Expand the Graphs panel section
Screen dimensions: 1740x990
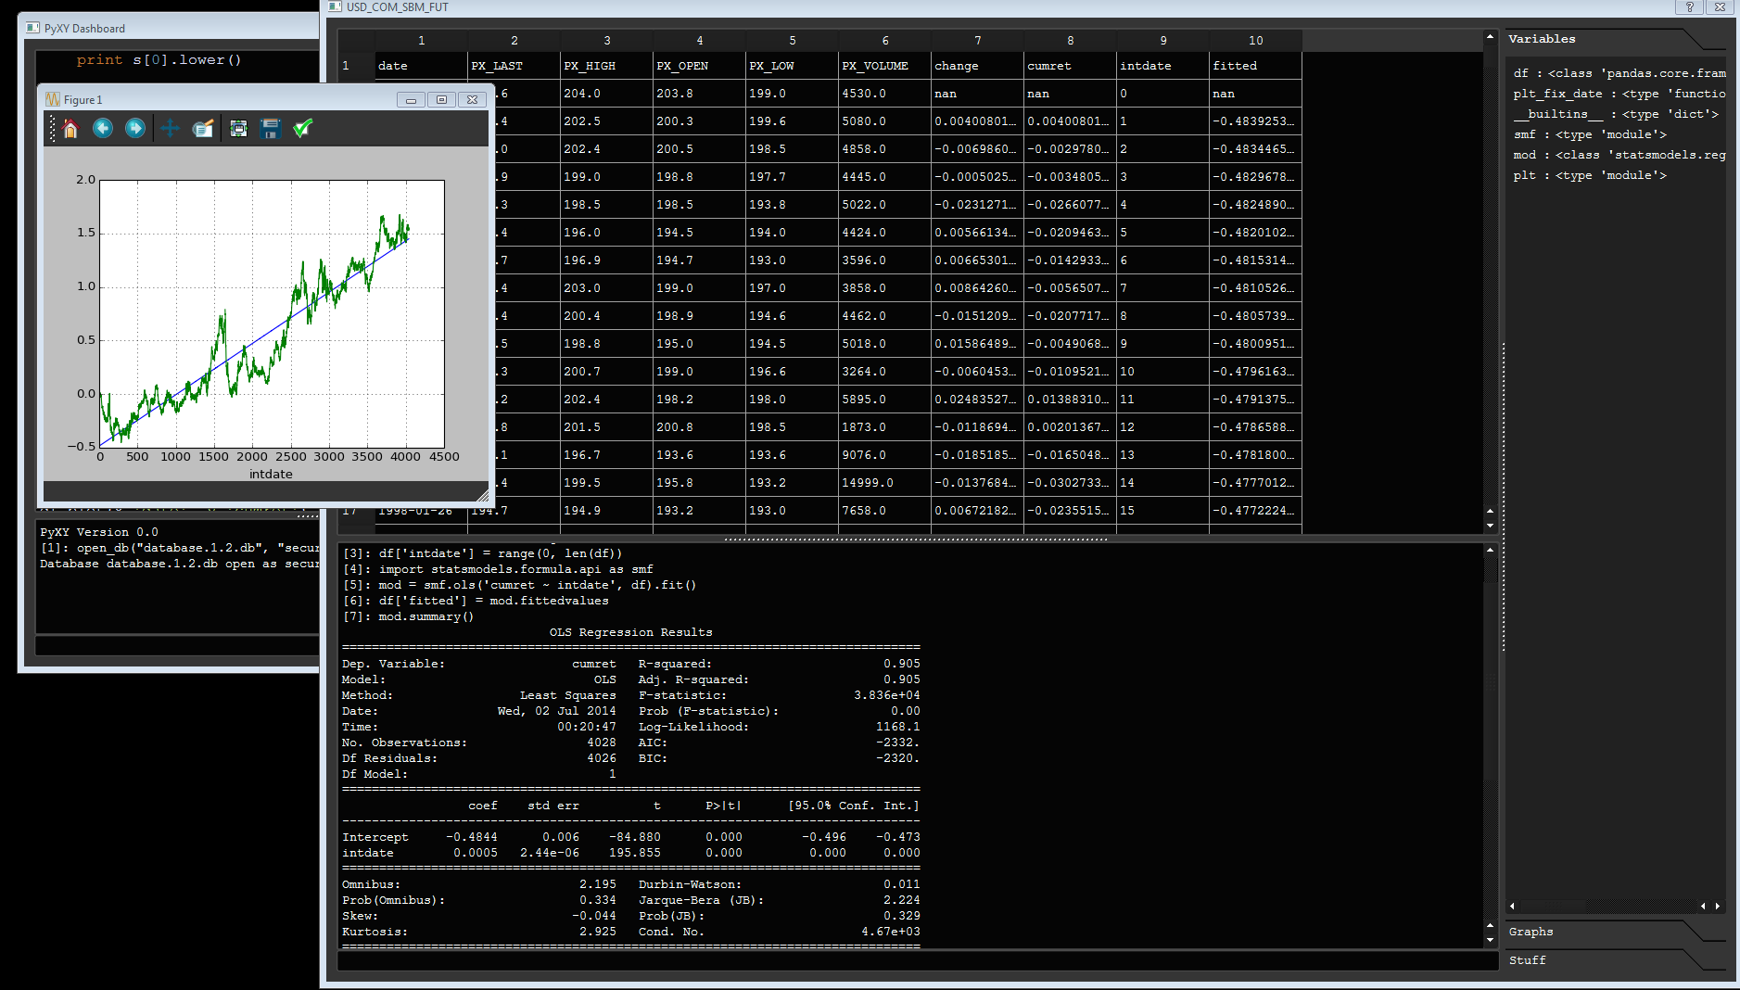click(x=1530, y=932)
